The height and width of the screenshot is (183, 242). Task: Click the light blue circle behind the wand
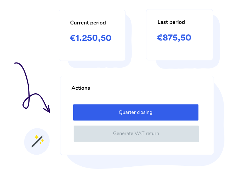(30, 149)
